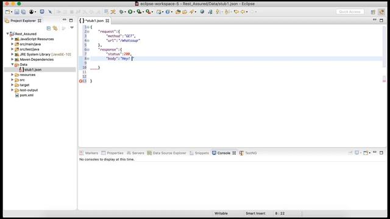The width and height of the screenshot is (390, 219).
Task: Go to Last Edit Location icon
Action: [236, 12]
